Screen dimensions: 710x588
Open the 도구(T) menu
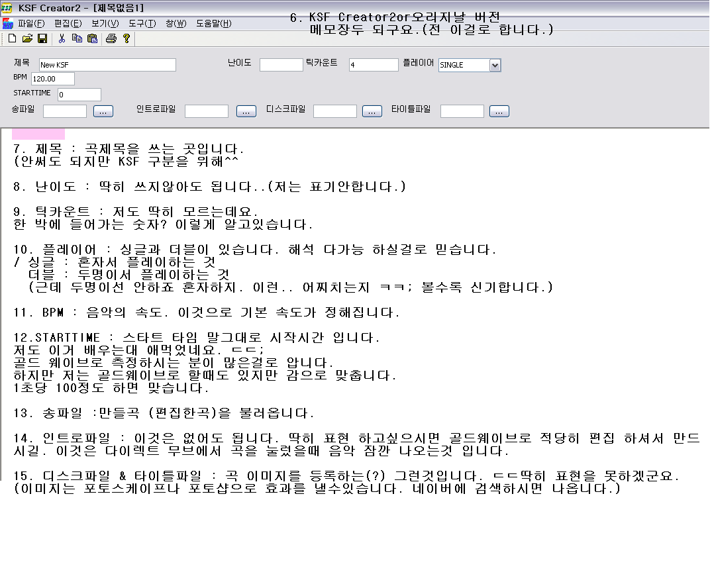(x=142, y=23)
